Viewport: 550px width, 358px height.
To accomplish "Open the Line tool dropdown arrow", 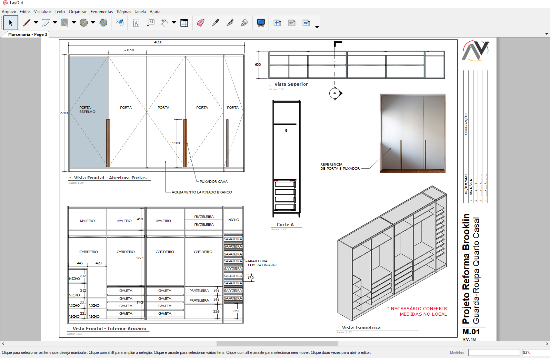I will pyautogui.click(x=36, y=23).
